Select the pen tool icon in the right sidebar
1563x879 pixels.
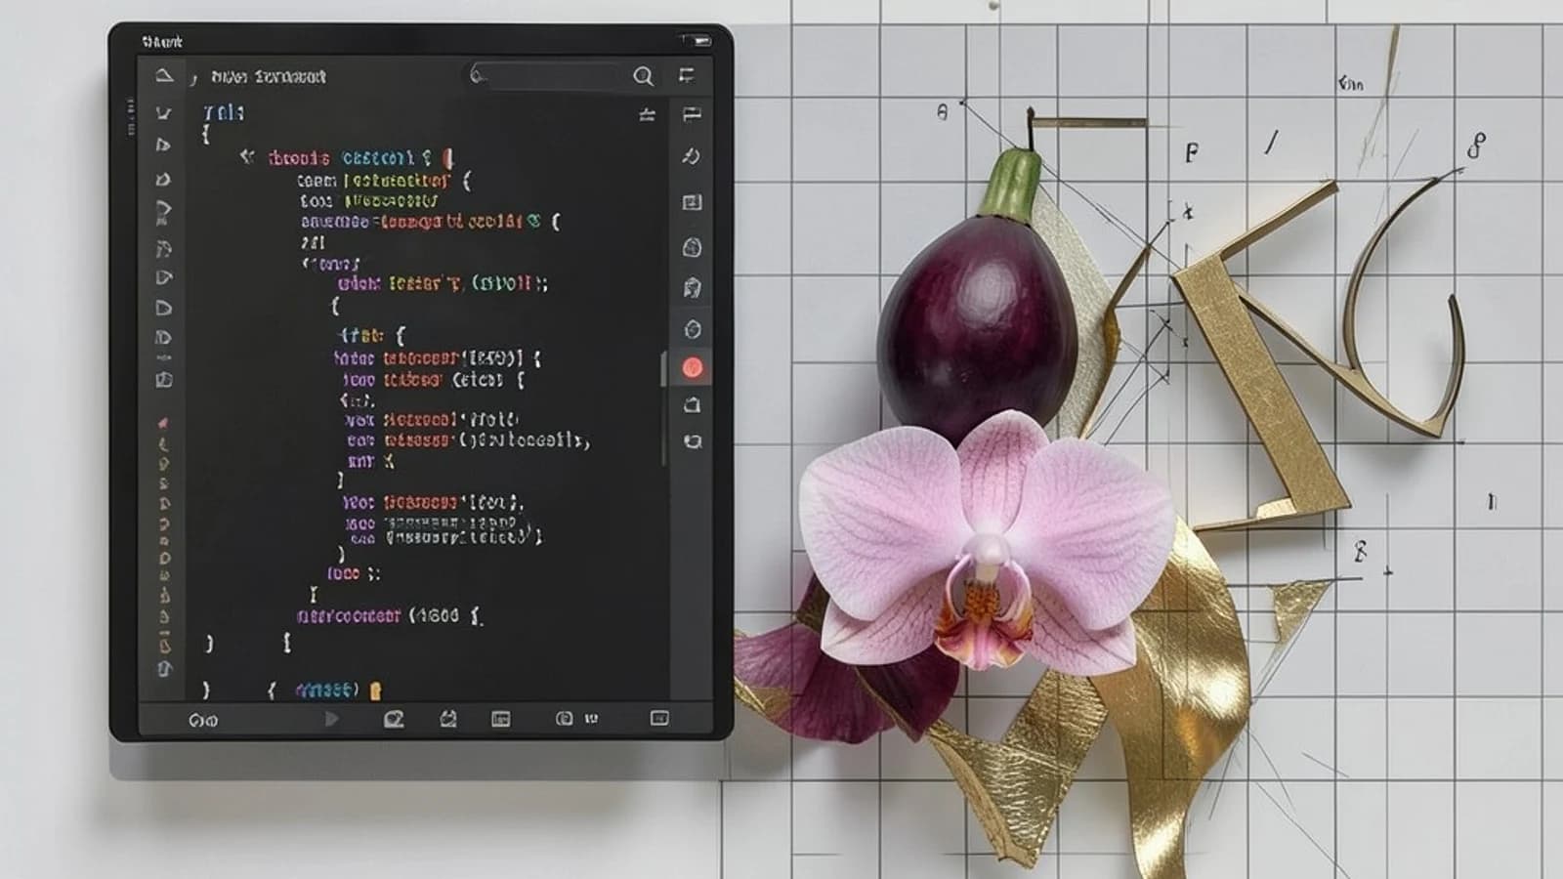(692, 156)
